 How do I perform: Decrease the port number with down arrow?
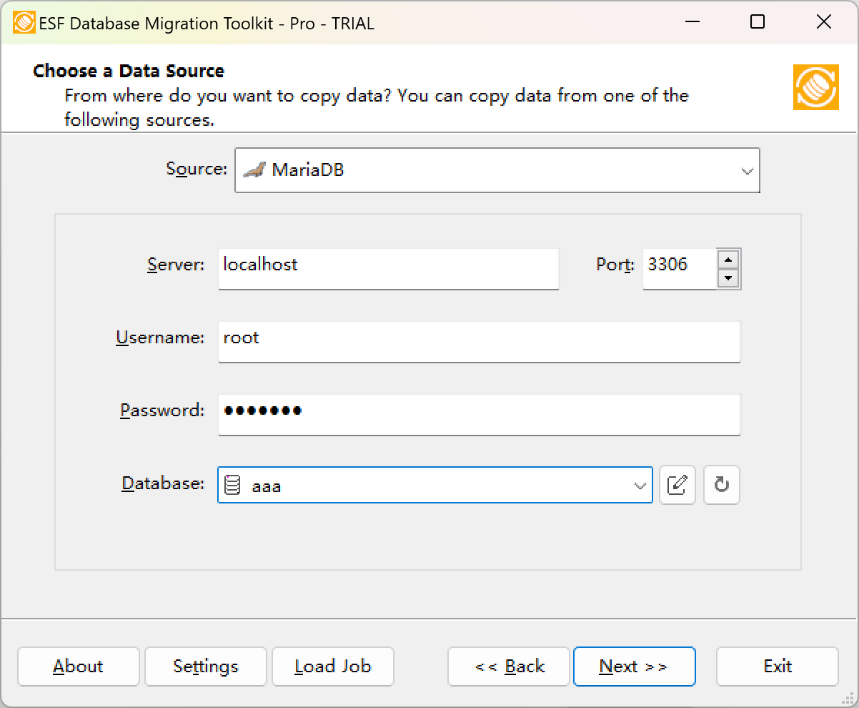(x=728, y=278)
